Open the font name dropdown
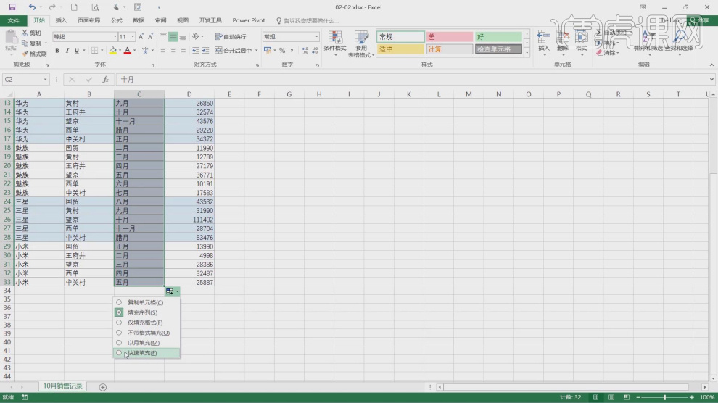718x403 pixels. click(x=115, y=36)
